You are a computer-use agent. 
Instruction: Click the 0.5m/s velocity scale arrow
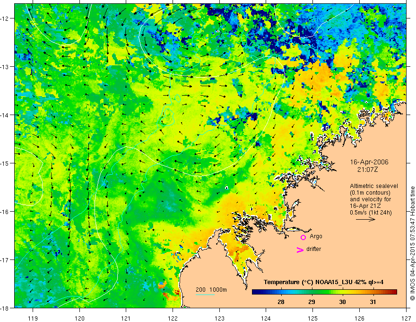[x=365, y=219]
